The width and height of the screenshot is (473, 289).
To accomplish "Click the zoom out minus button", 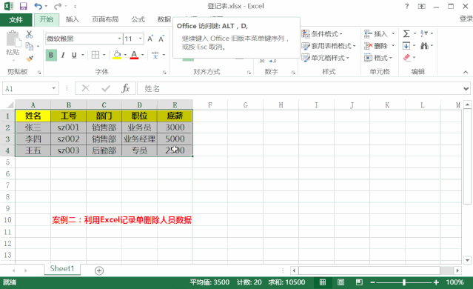I will coord(373,282).
